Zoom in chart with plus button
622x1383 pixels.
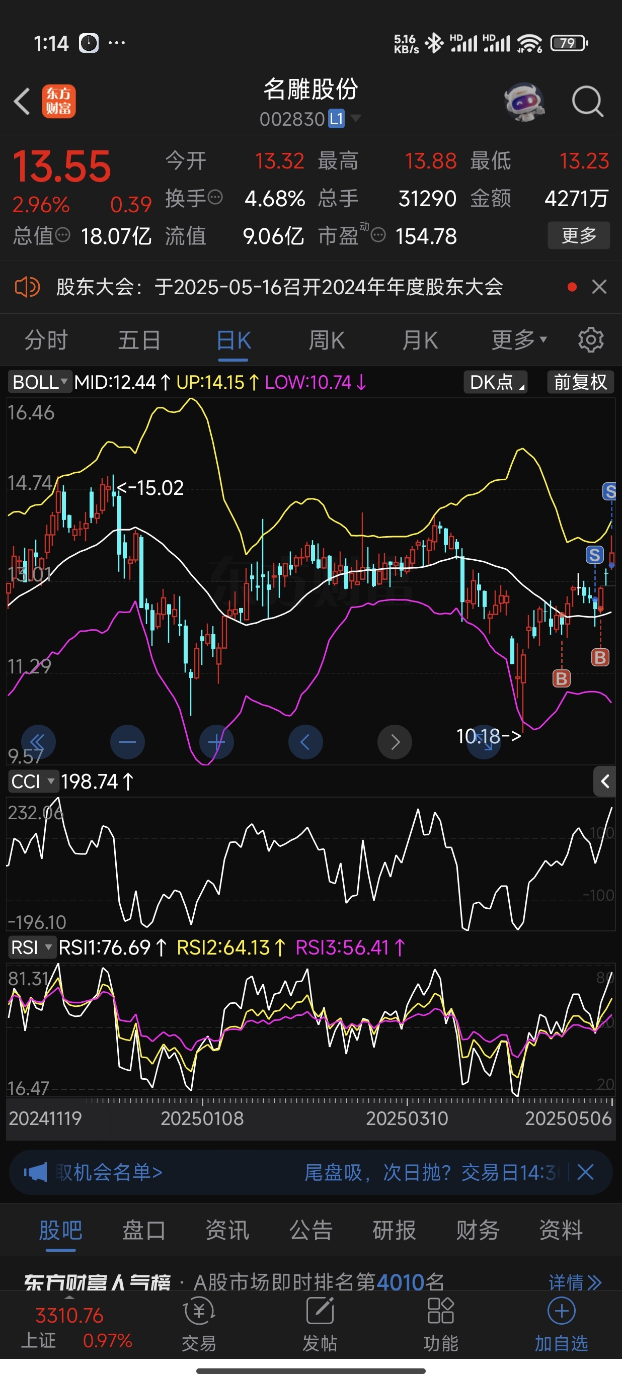pyautogui.click(x=216, y=742)
